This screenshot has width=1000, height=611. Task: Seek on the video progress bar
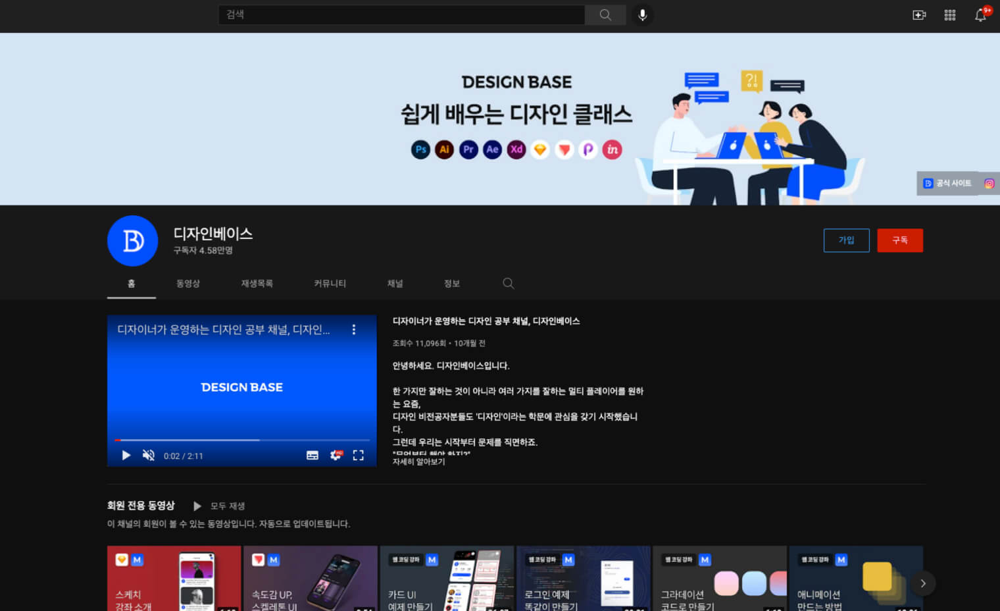click(x=242, y=440)
